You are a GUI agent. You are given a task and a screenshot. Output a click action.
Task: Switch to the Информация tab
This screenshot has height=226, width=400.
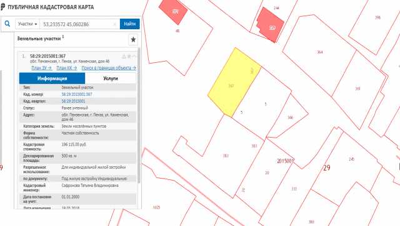tap(52, 78)
